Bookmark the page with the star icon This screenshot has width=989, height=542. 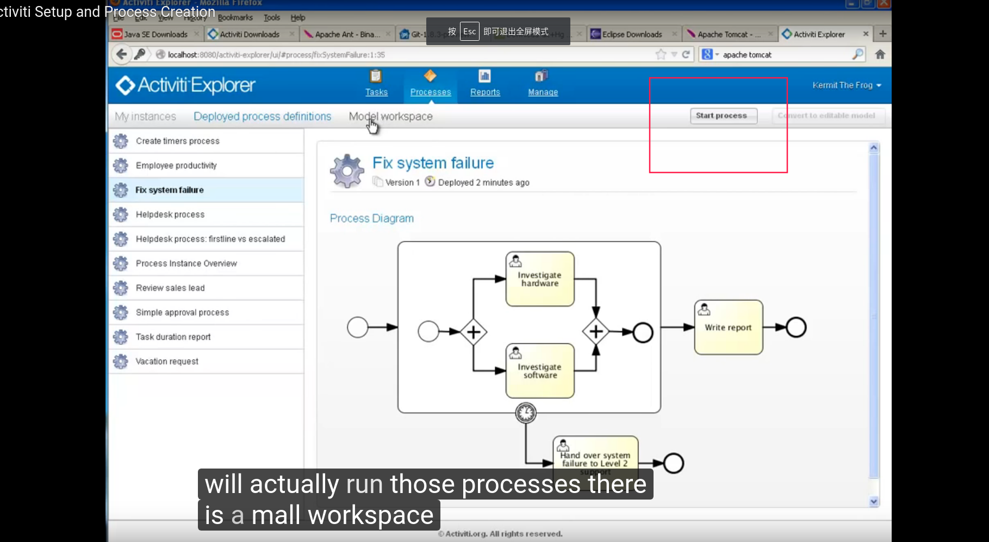click(x=661, y=54)
